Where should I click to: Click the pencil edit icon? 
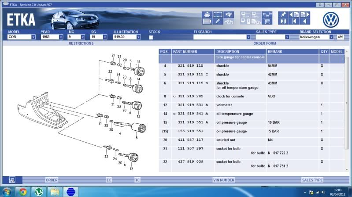click(x=218, y=21)
